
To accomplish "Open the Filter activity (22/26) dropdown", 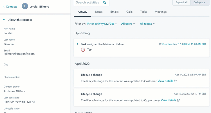I will pyautogui.click(x=102, y=24).
